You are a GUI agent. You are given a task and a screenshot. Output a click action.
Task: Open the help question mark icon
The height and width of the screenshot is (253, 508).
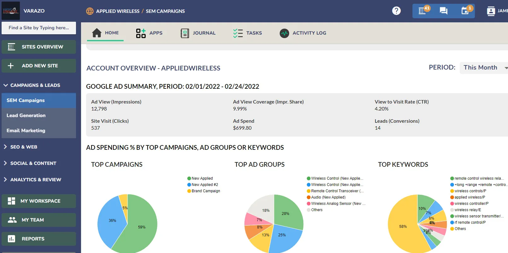(x=396, y=11)
